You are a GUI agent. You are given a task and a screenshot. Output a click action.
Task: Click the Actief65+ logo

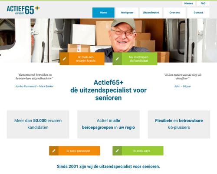pos(23,10)
